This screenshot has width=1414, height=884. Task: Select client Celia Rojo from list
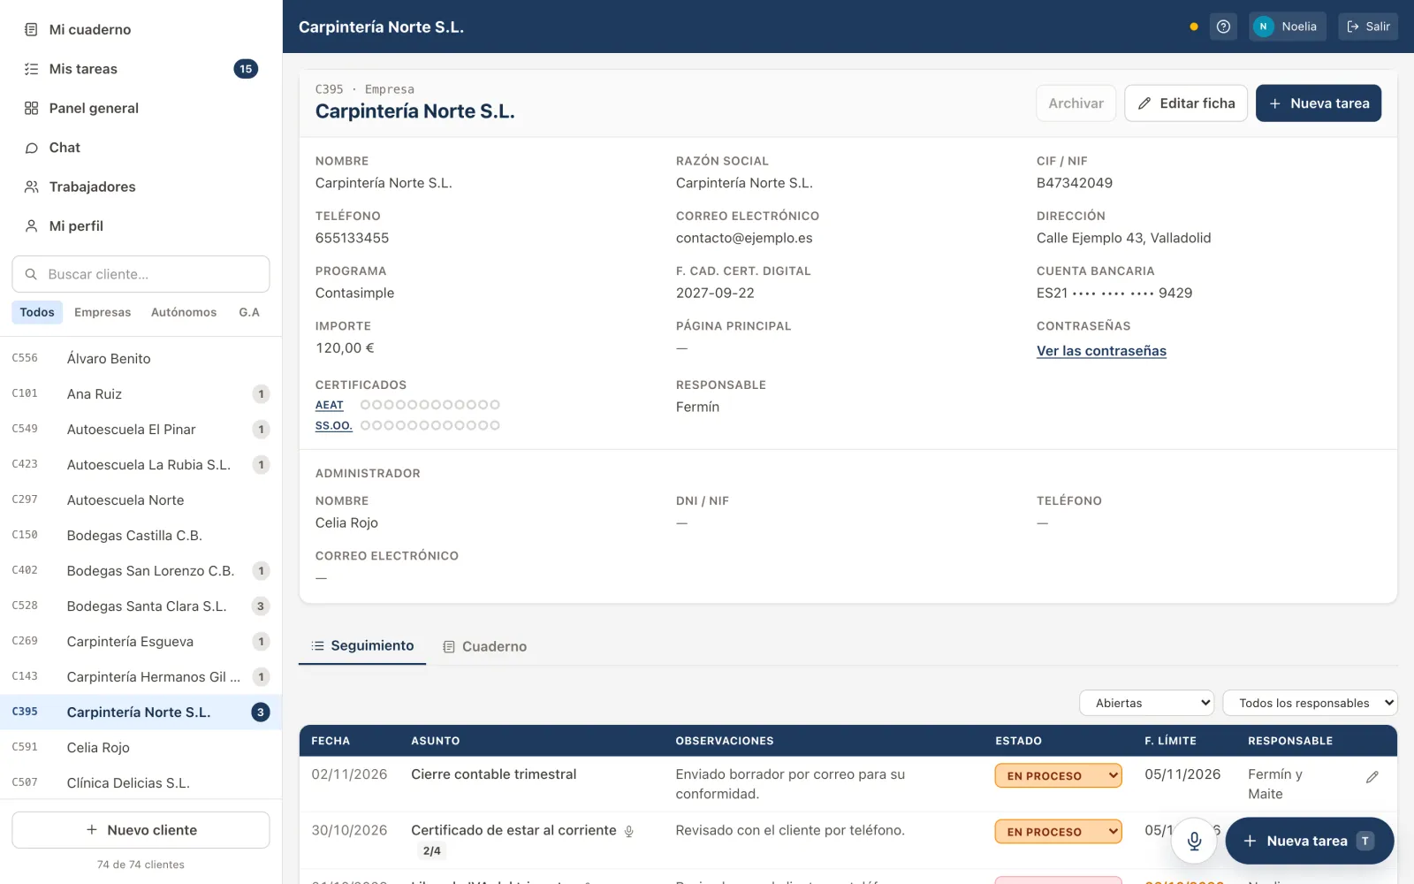pos(141,747)
